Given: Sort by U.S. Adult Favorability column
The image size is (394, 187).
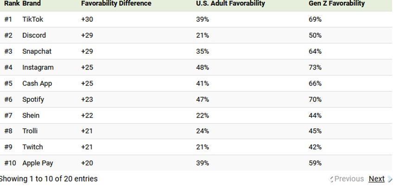Looking at the screenshot, I should click(230, 4).
